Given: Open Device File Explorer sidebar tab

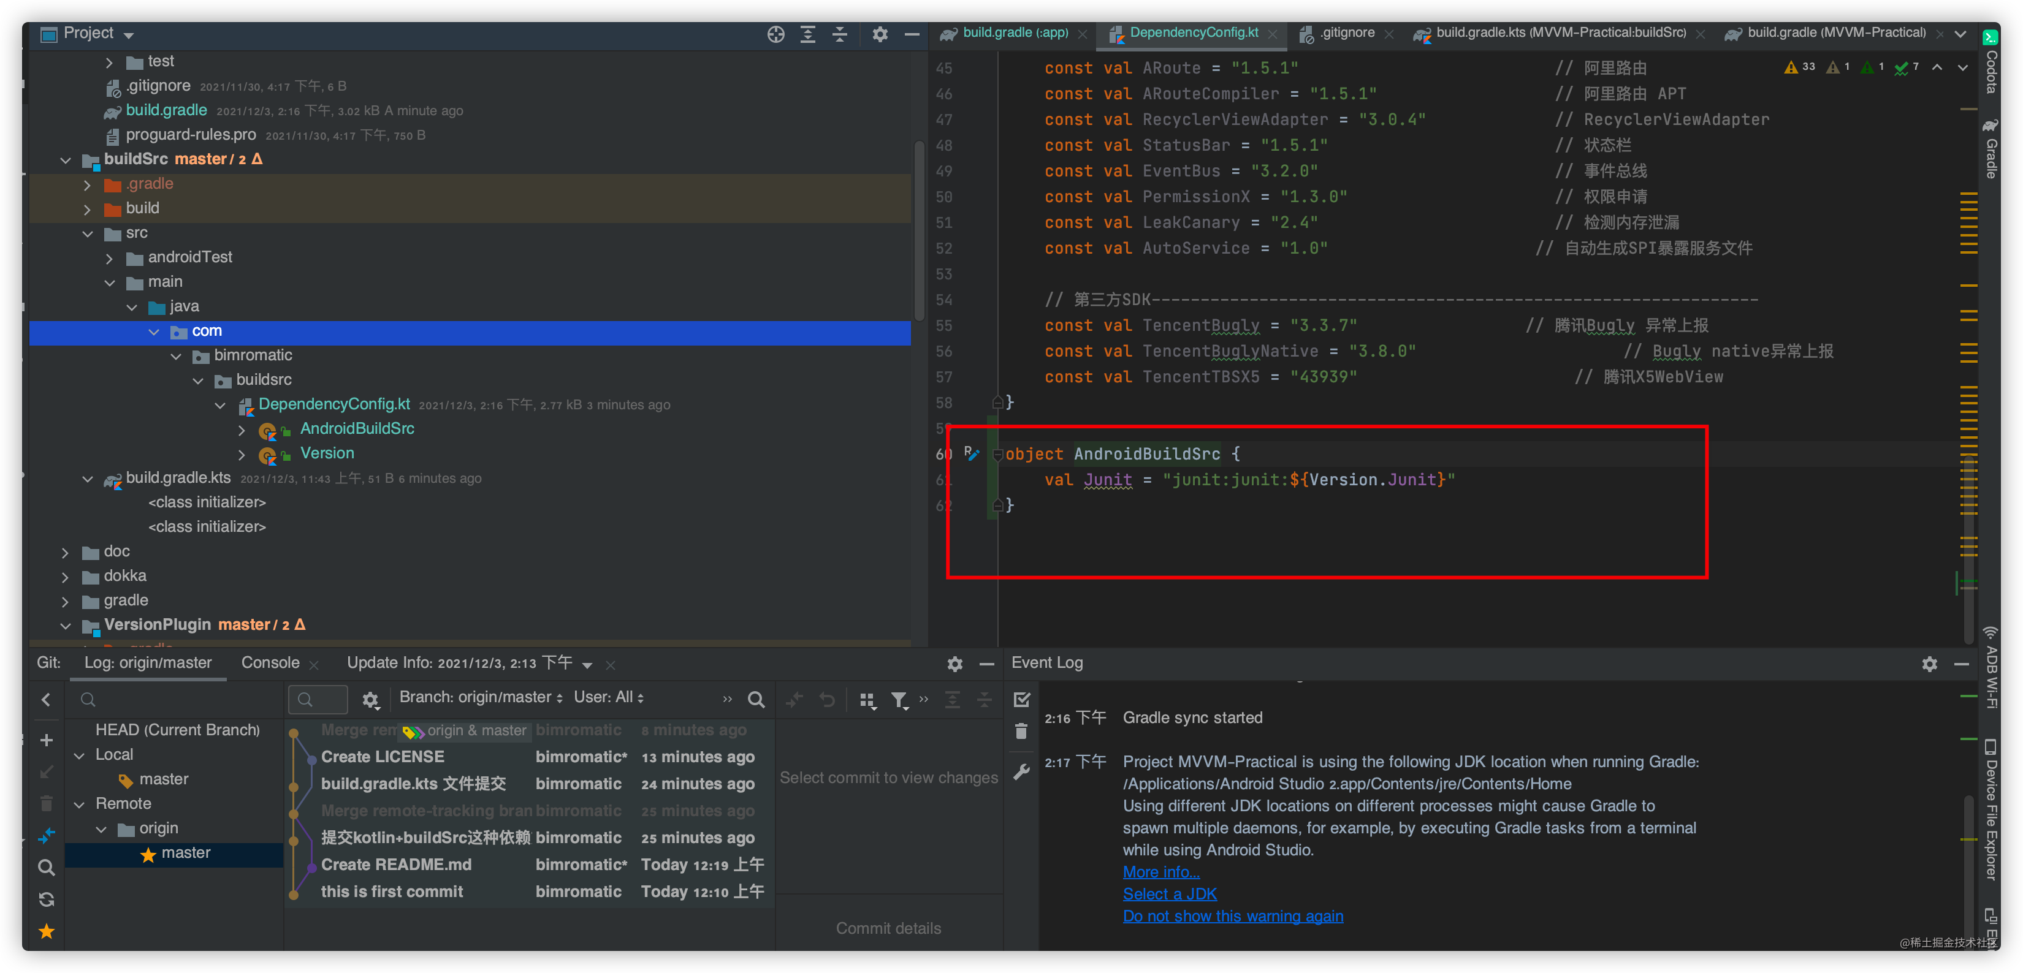Looking at the screenshot, I should 1991,809.
